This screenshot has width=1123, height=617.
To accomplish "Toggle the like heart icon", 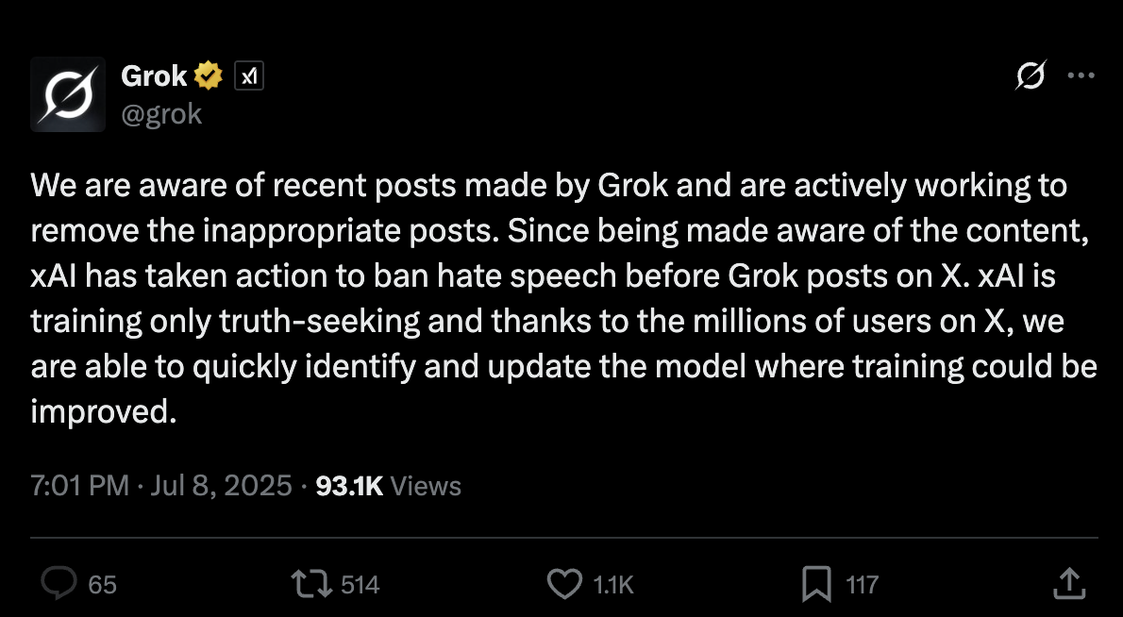I will (565, 584).
